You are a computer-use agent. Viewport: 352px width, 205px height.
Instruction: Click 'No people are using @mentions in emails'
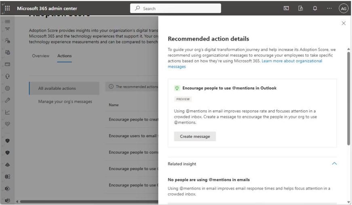[209, 180]
